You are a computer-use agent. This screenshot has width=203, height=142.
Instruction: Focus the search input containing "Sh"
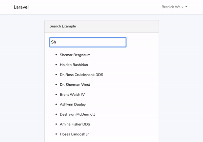pos(88,42)
